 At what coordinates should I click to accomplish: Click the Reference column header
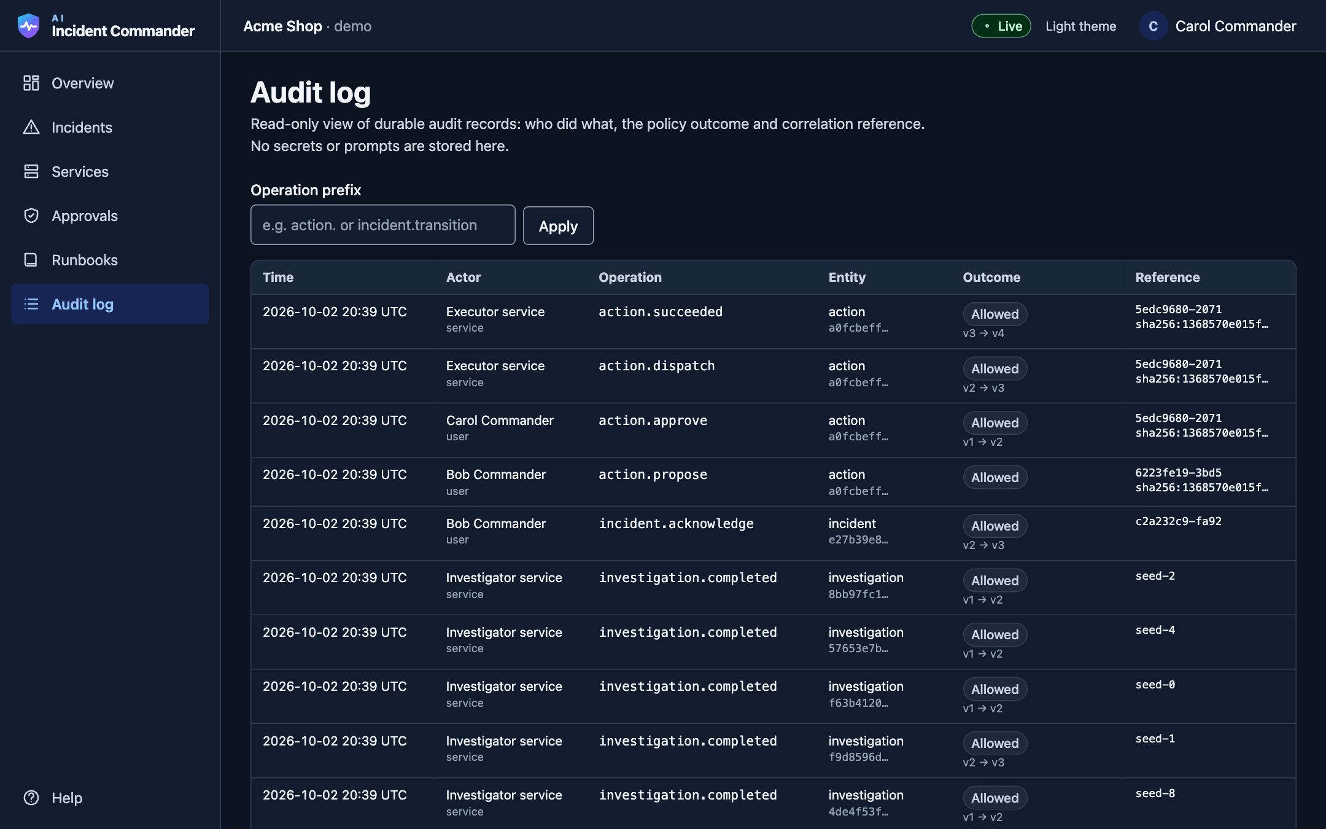(1167, 277)
